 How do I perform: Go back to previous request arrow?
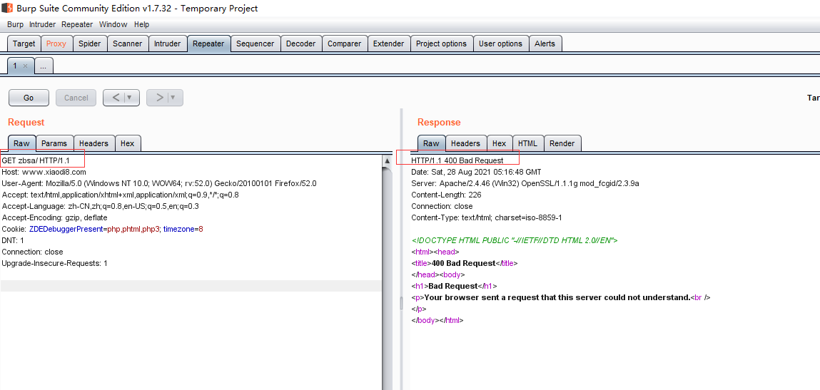pyautogui.click(x=116, y=98)
